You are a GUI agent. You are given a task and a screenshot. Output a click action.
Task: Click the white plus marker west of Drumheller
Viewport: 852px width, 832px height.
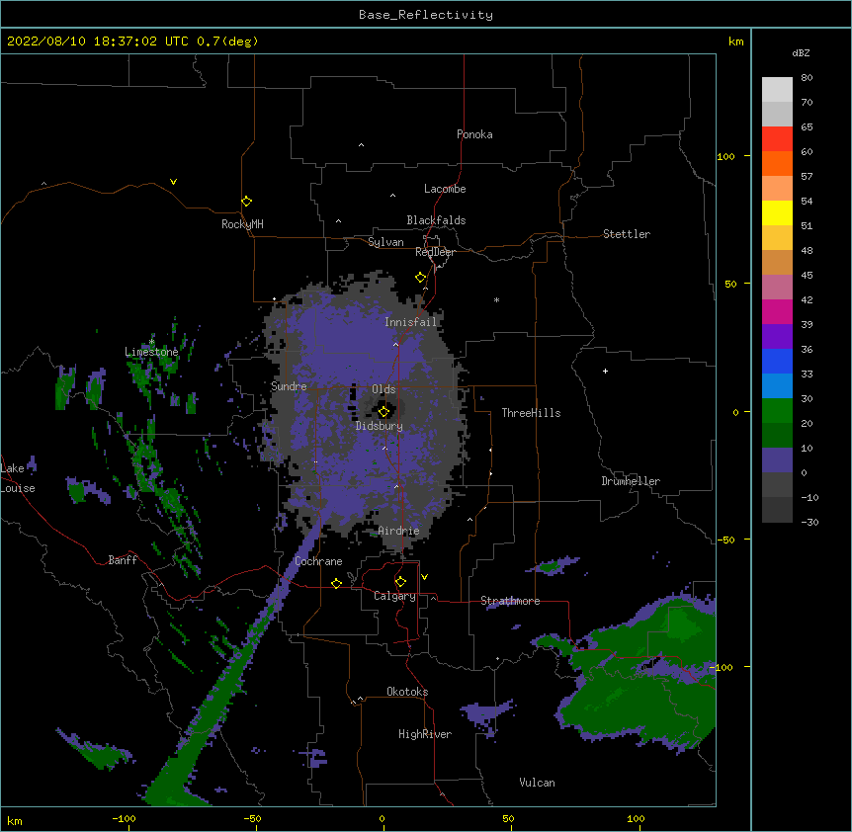(605, 371)
